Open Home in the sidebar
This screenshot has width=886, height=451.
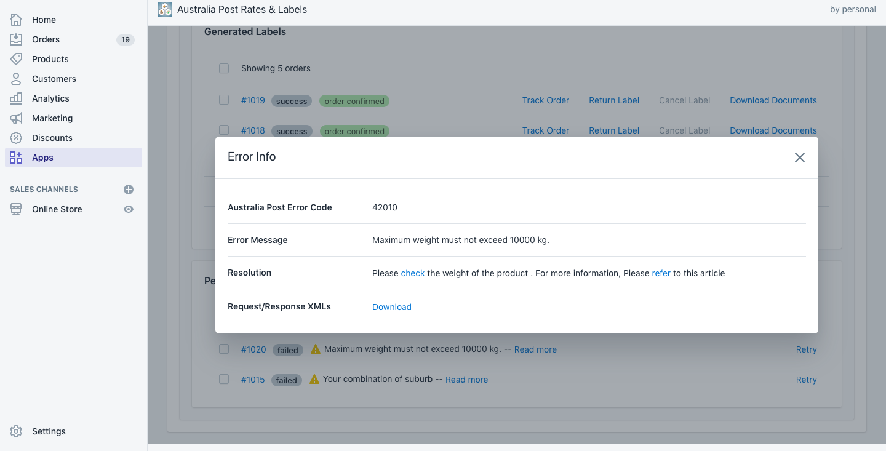coord(44,20)
